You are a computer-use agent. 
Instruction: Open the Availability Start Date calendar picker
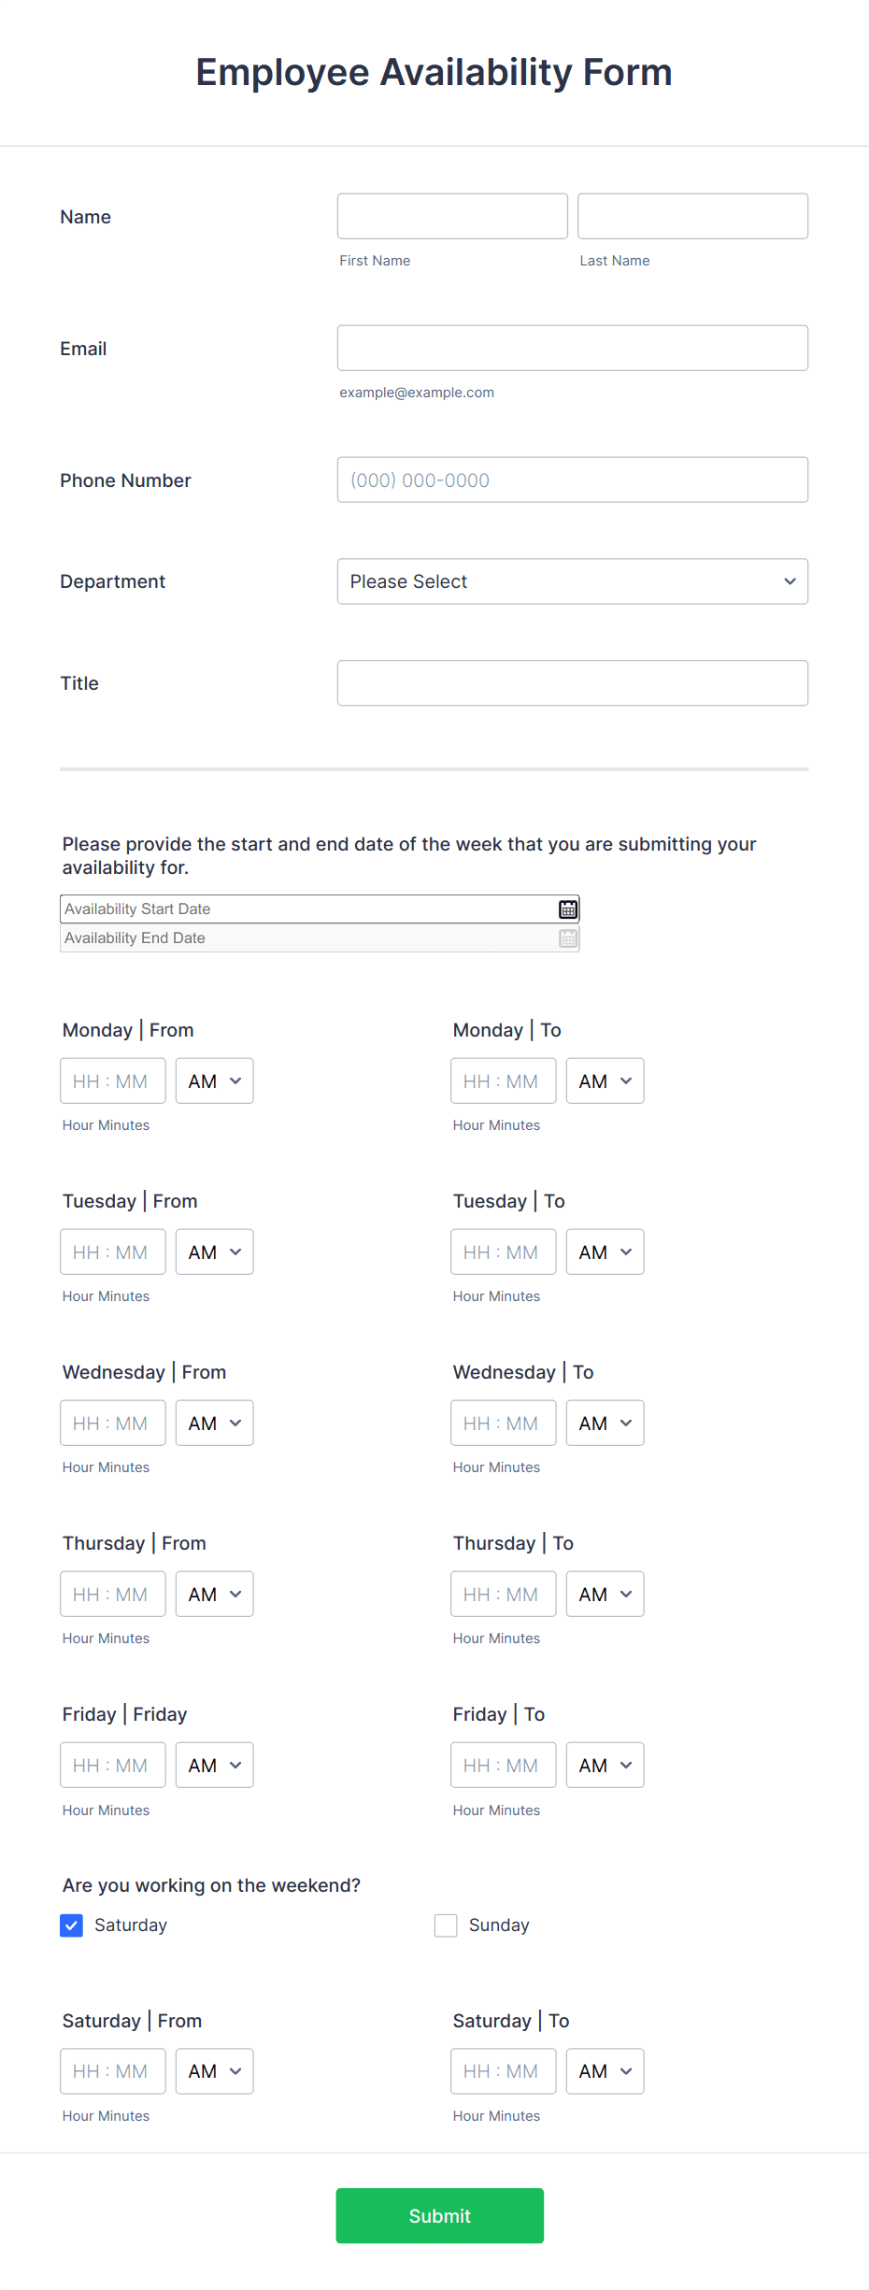pos(567,908)
